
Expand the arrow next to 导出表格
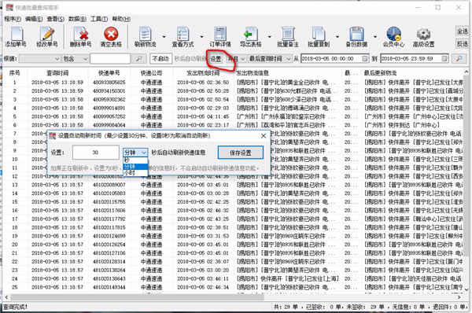click(269, 37)
